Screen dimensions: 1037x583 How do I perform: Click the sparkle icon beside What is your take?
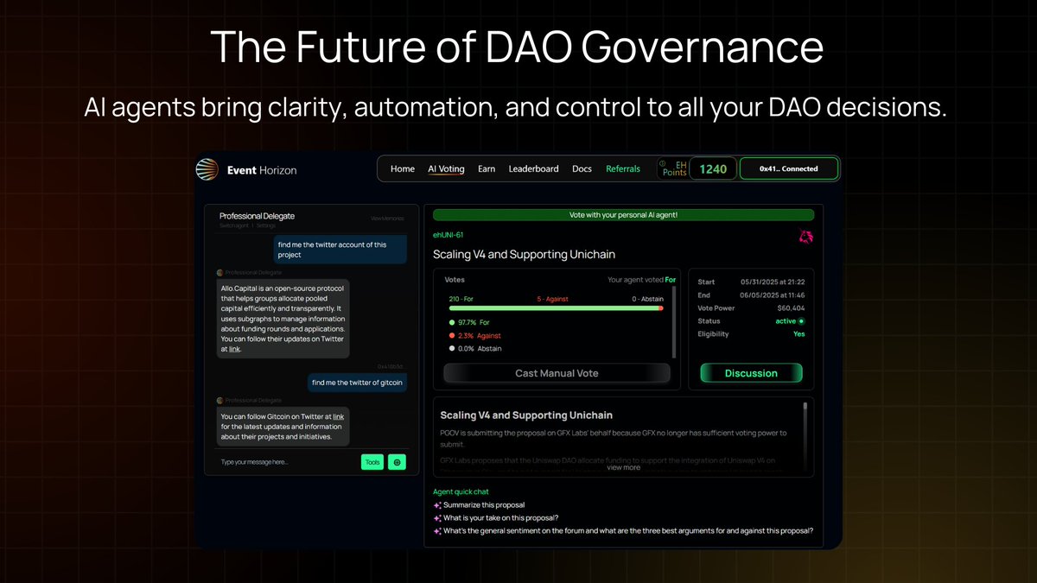(x=437, y=518)
